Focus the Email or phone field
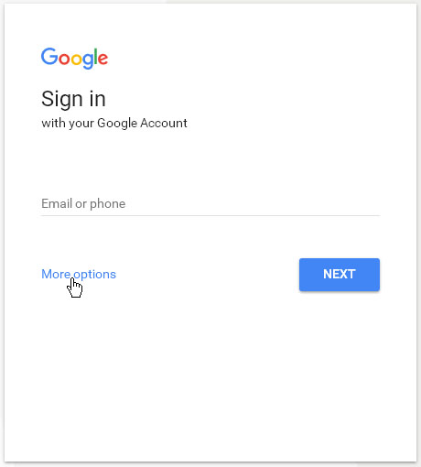Screen dimensions: 421x467 click(x=210, y=203)
